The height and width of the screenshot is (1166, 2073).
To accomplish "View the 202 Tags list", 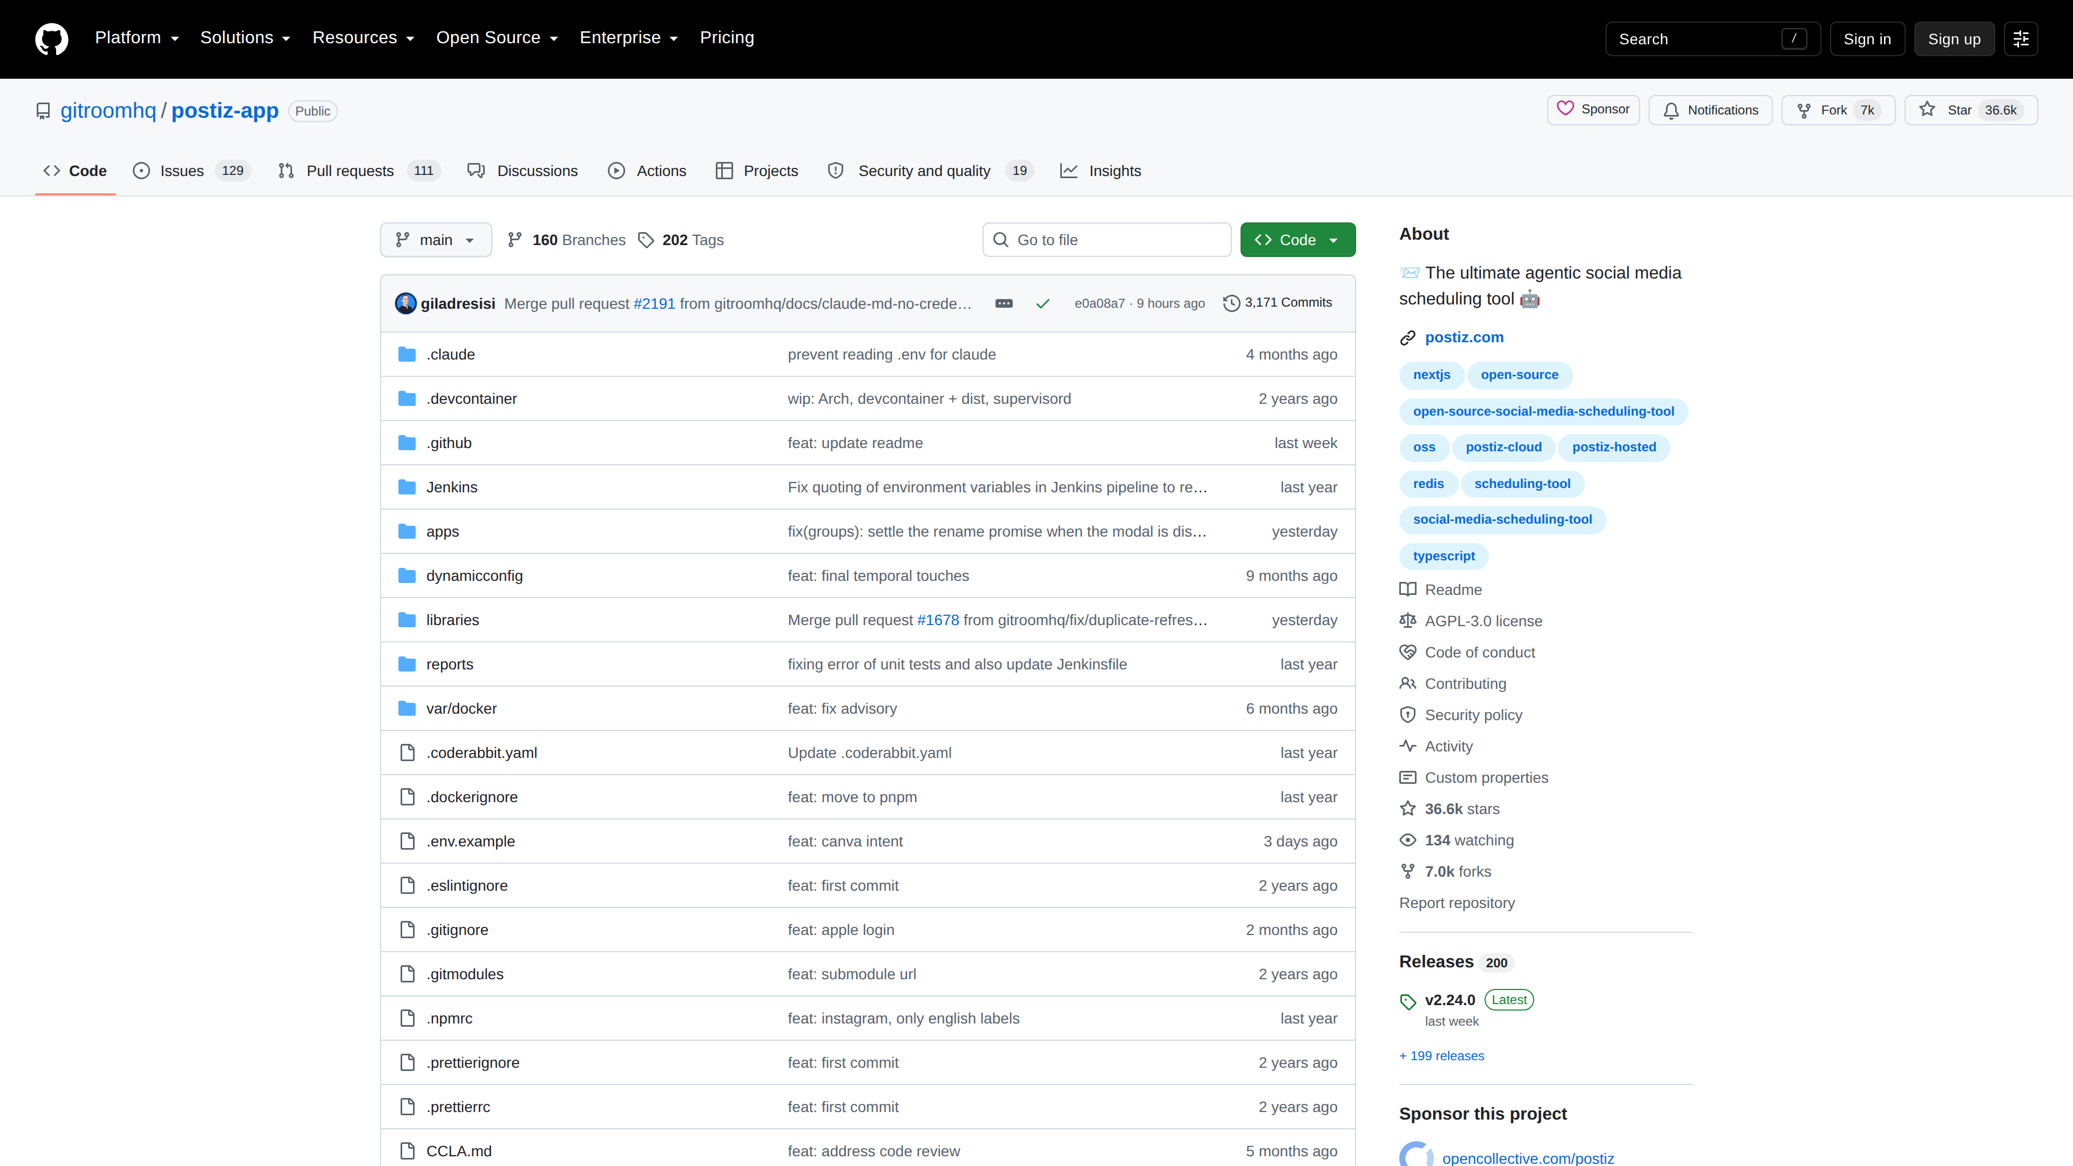I will (681, 240).
